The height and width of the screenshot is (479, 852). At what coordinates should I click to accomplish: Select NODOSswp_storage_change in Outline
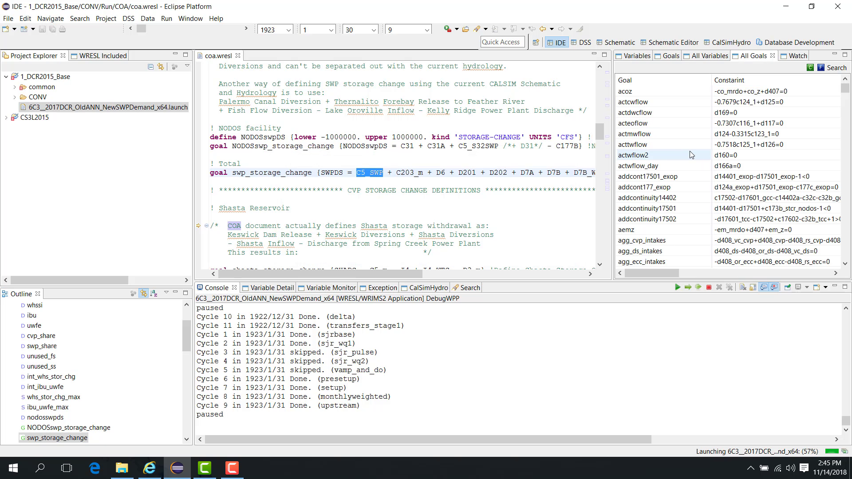65,428
